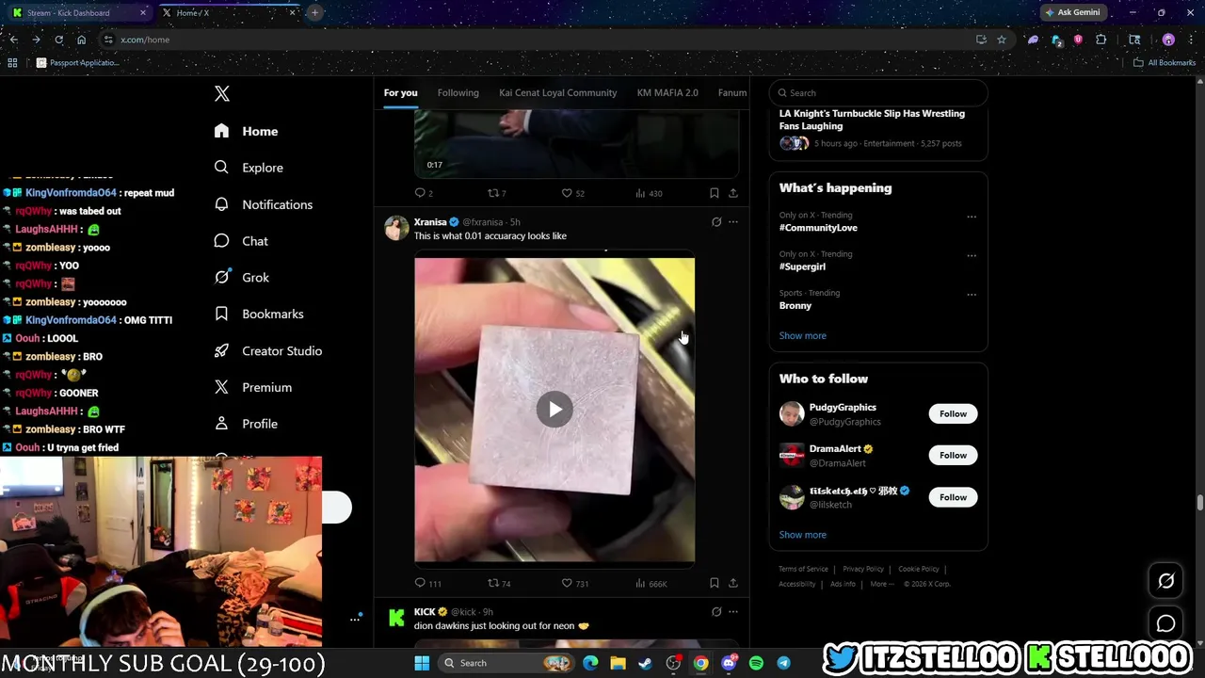Screen dimensions: 1205x678
Task: Open Chat in X sidebar
Action: (x=241, y=241)
